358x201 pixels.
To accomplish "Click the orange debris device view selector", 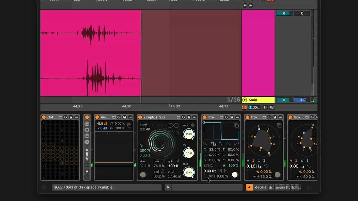I will point(249,187).
